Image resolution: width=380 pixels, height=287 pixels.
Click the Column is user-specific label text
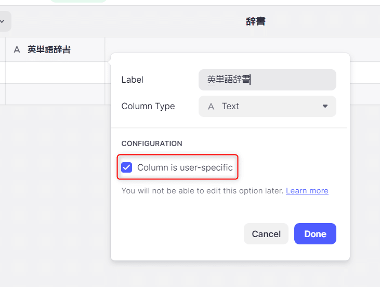tap(185, 167)
